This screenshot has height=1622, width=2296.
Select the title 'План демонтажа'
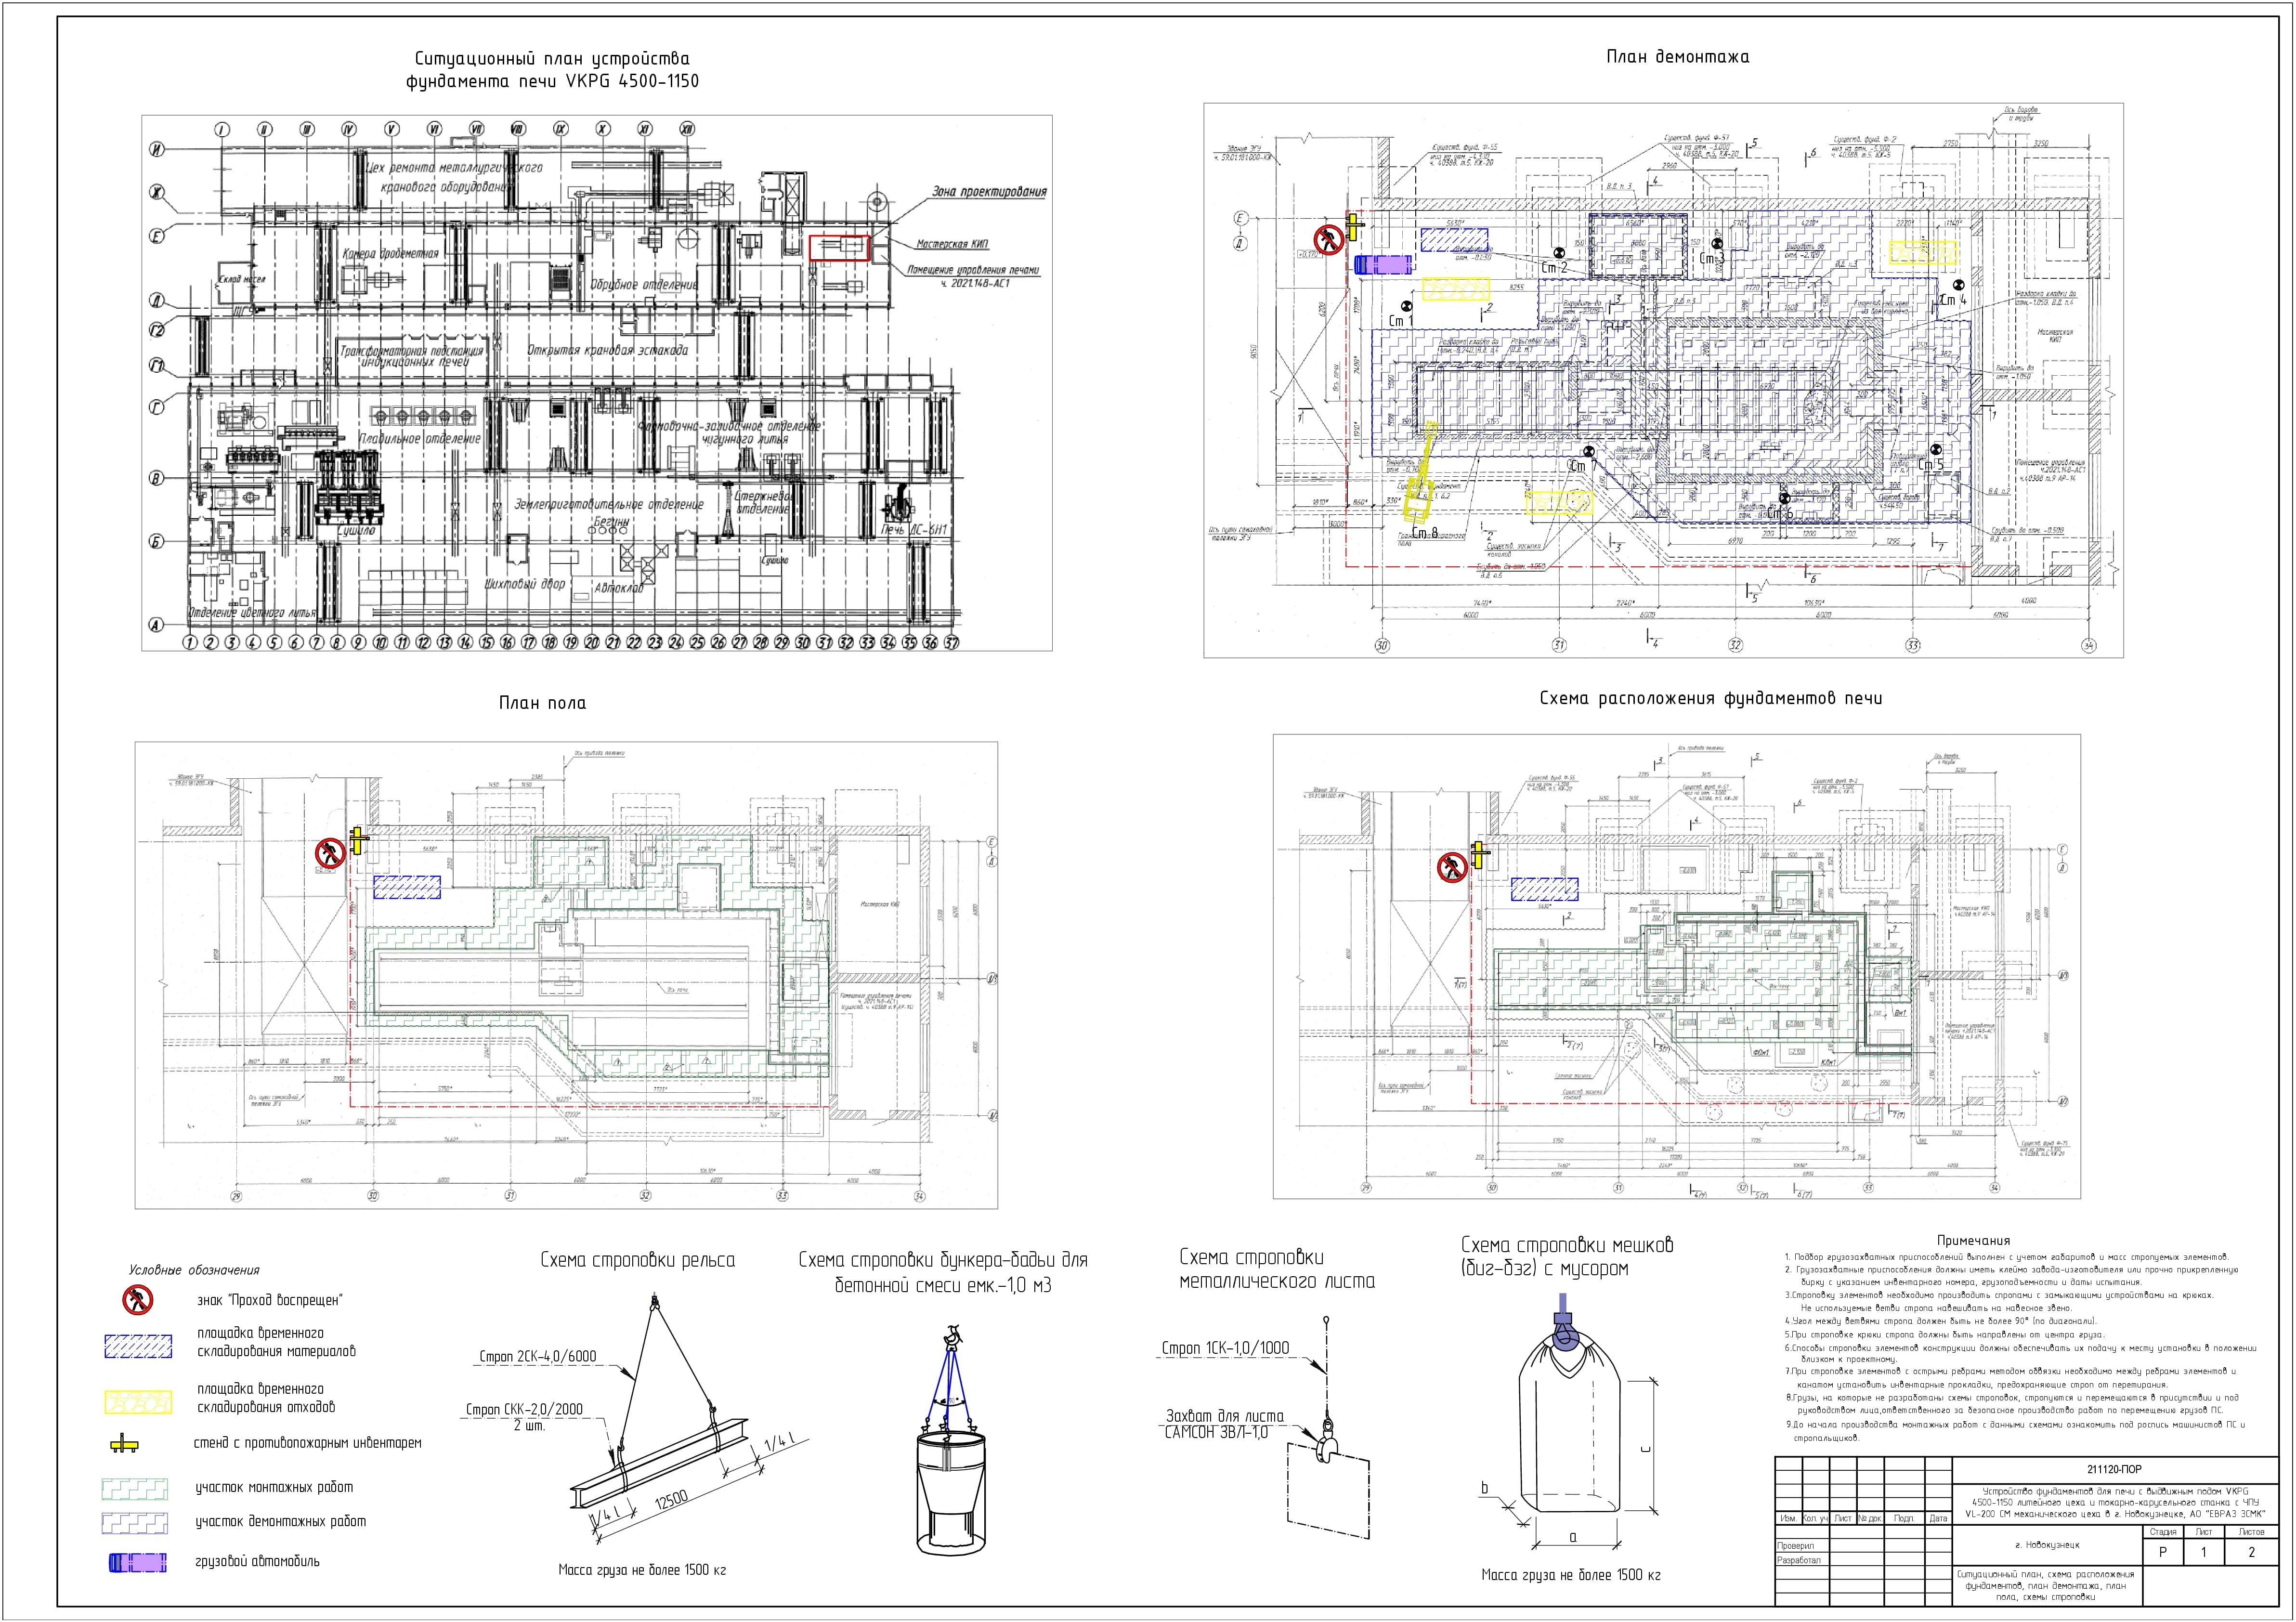click(x=1677, y=57)
